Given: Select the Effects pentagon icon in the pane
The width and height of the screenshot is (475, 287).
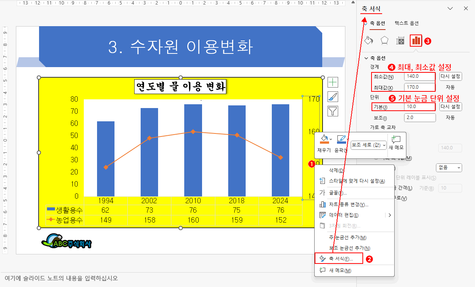Looking at the screenshot, I should 384,40.
